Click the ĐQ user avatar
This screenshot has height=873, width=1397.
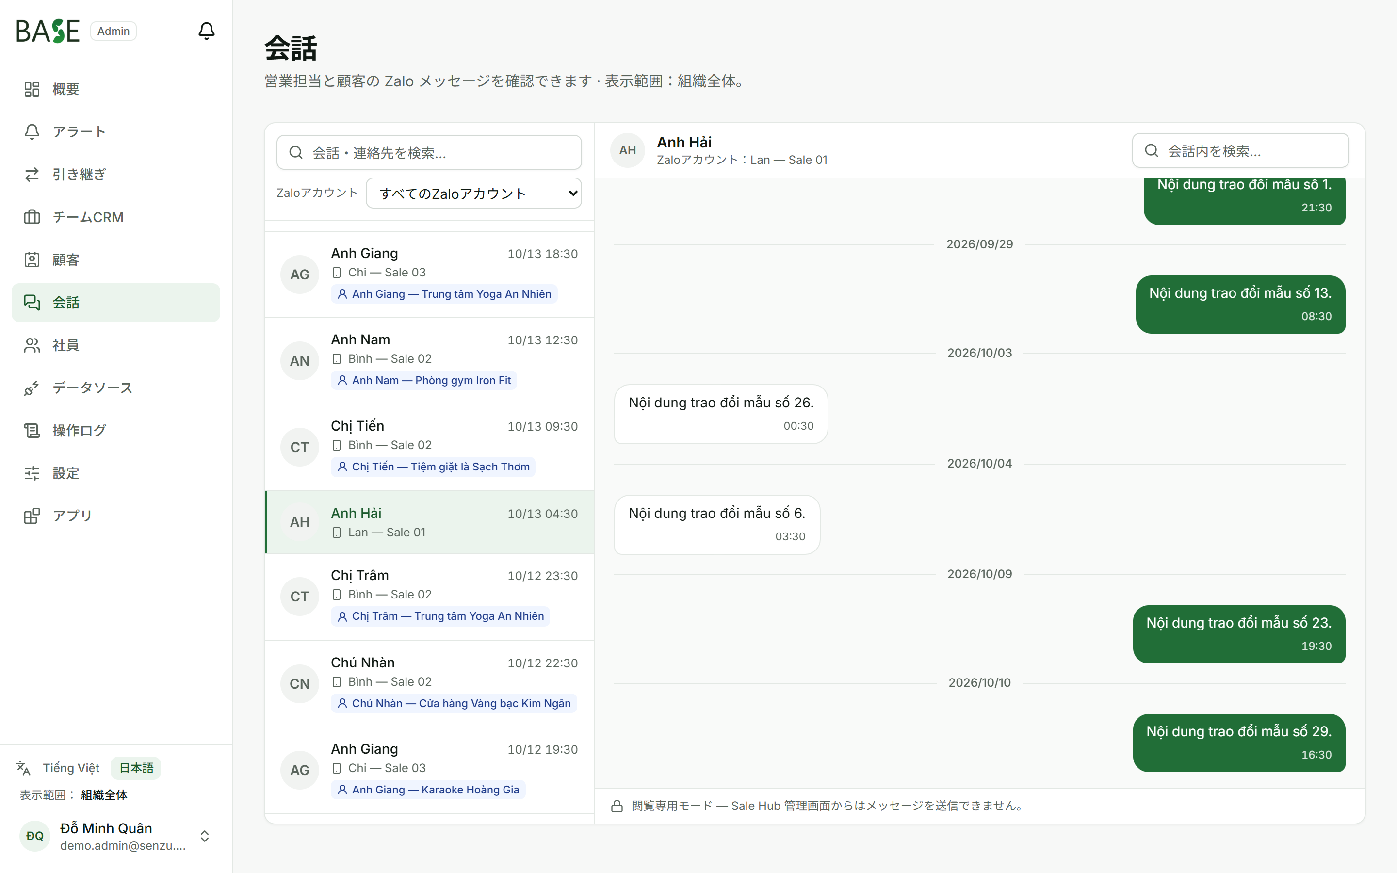tap(34, 836)
